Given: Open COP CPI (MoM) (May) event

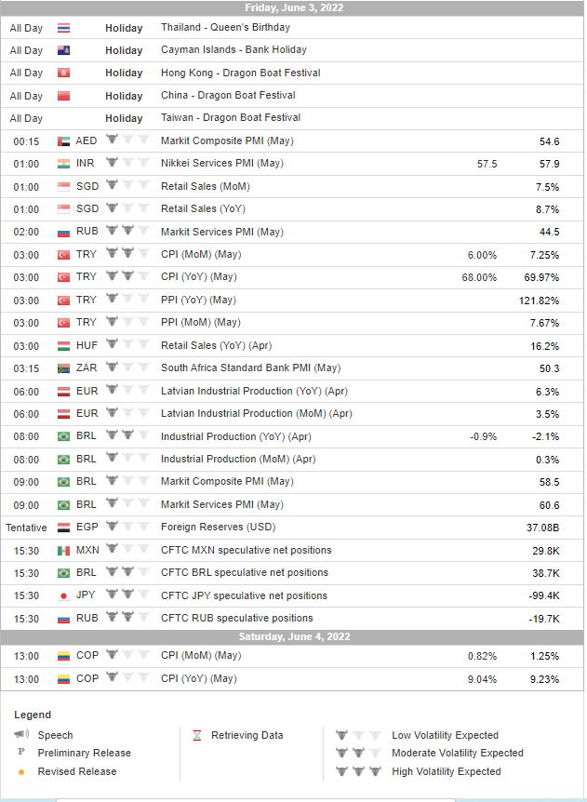Looking at the screenshot, I should coord(201,656).
